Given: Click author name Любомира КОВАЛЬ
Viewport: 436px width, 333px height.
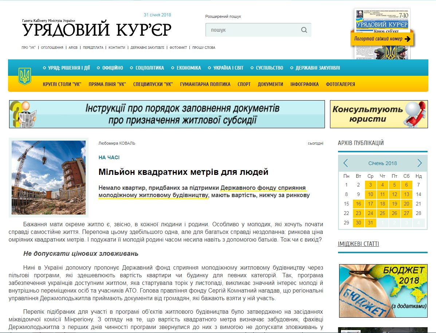Looking at the screenshot, I should point(117,143).
